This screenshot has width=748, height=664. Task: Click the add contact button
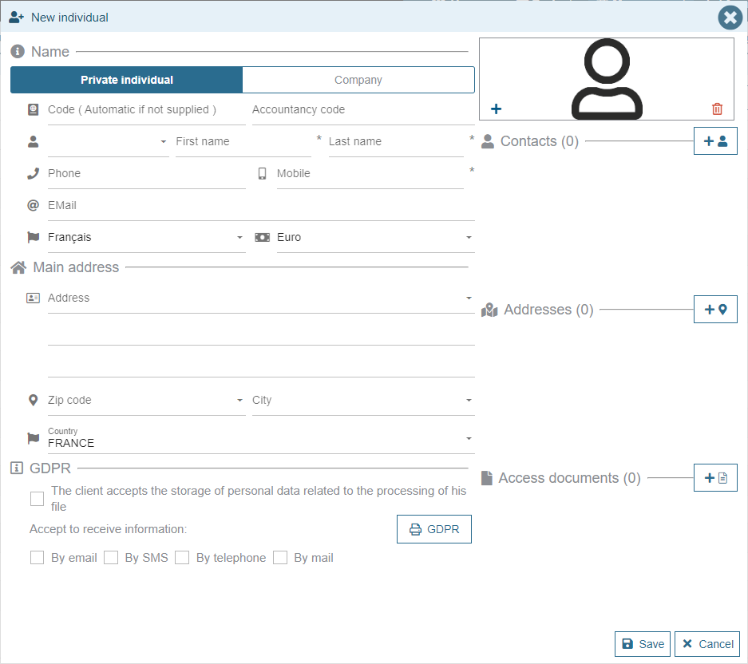pos(715,141)
